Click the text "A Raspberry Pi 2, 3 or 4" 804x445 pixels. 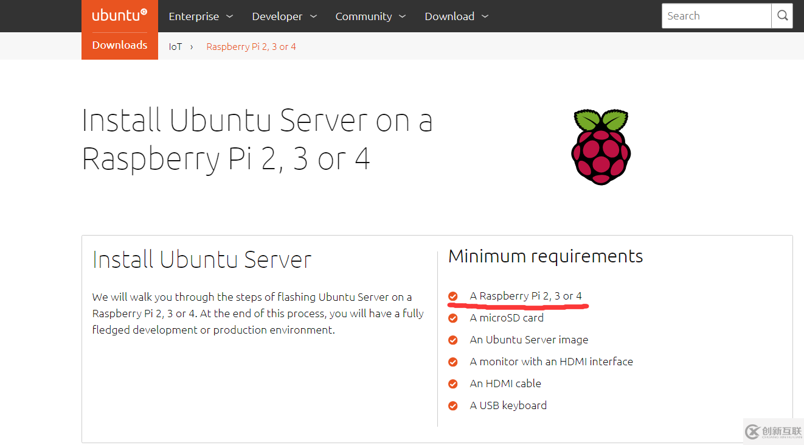click(x=525, y=296)
